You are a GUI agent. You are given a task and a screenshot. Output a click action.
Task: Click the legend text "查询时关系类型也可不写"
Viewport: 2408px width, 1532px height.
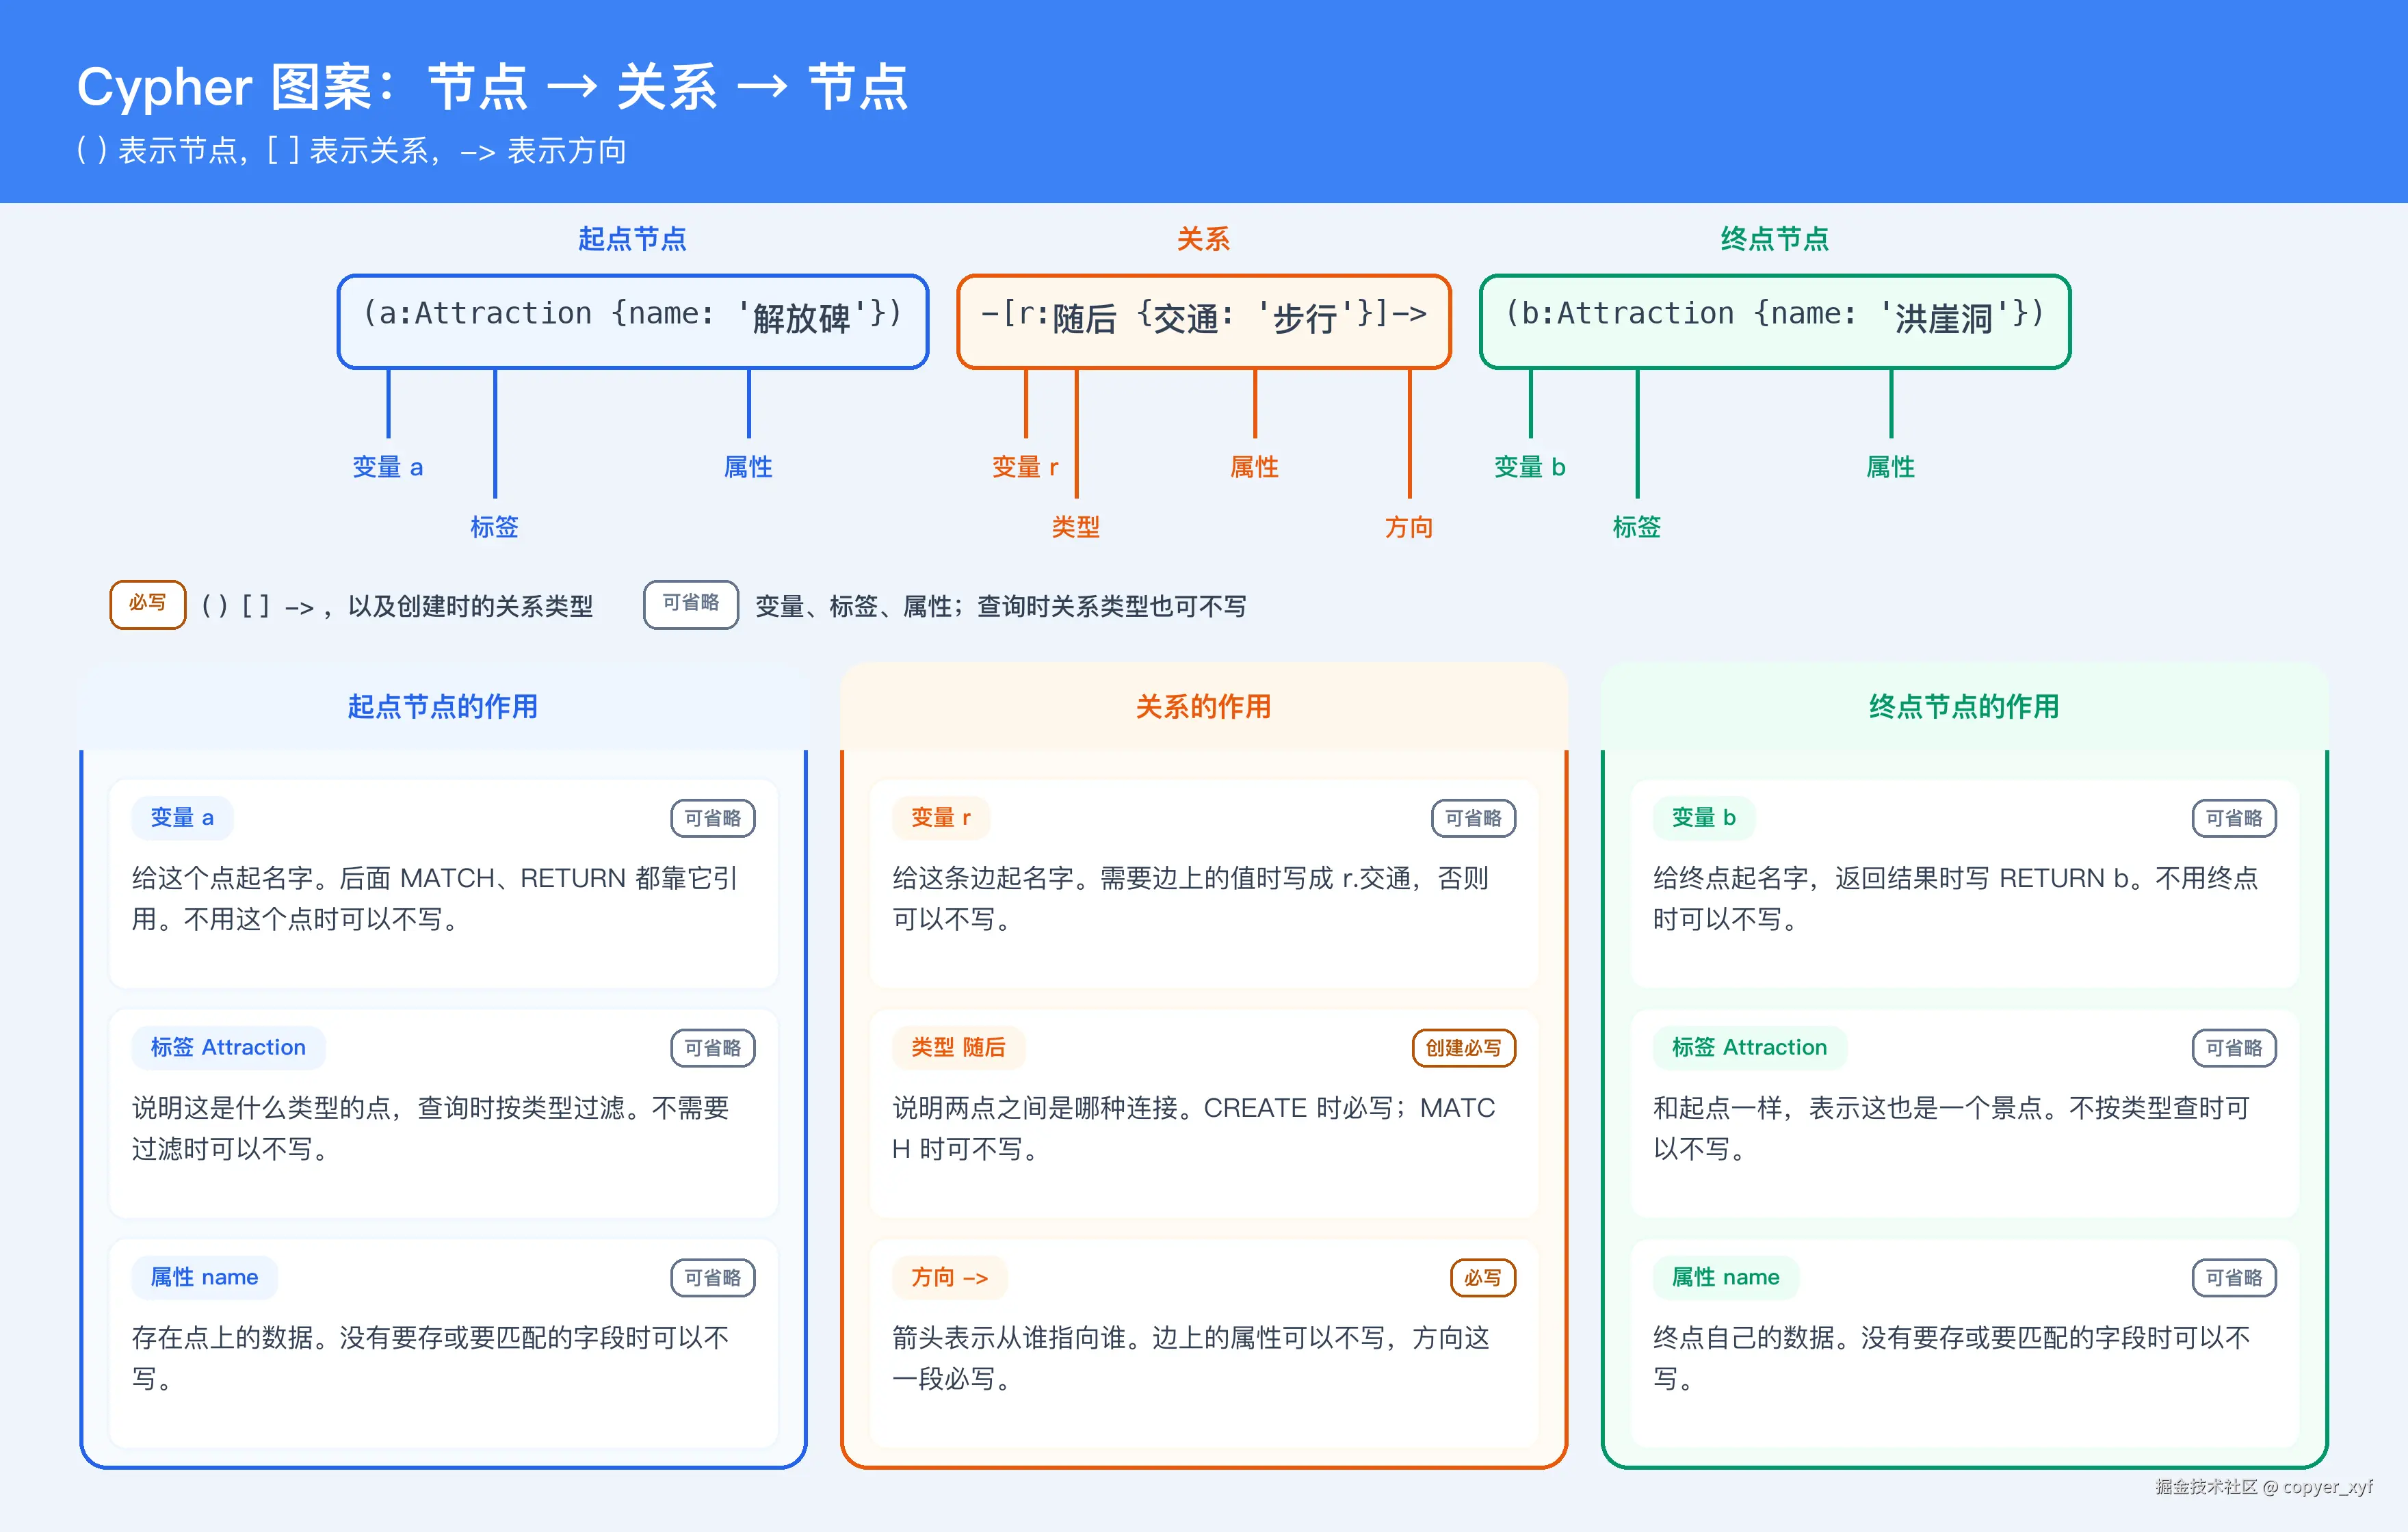pos(1111,606)
